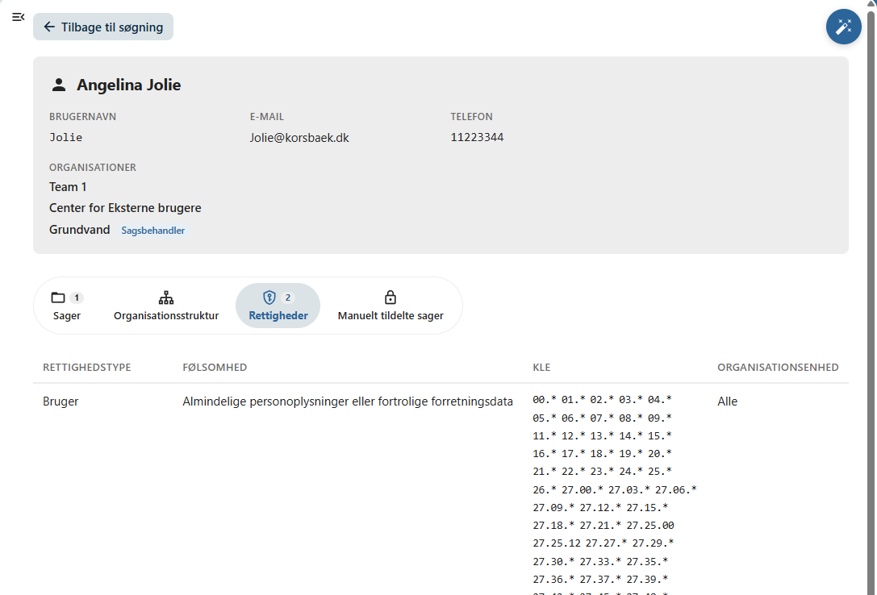This screenshot has height=595, width=877.
Task: Switch to Organisationsstruktur tab
Action: pos(166,306)
